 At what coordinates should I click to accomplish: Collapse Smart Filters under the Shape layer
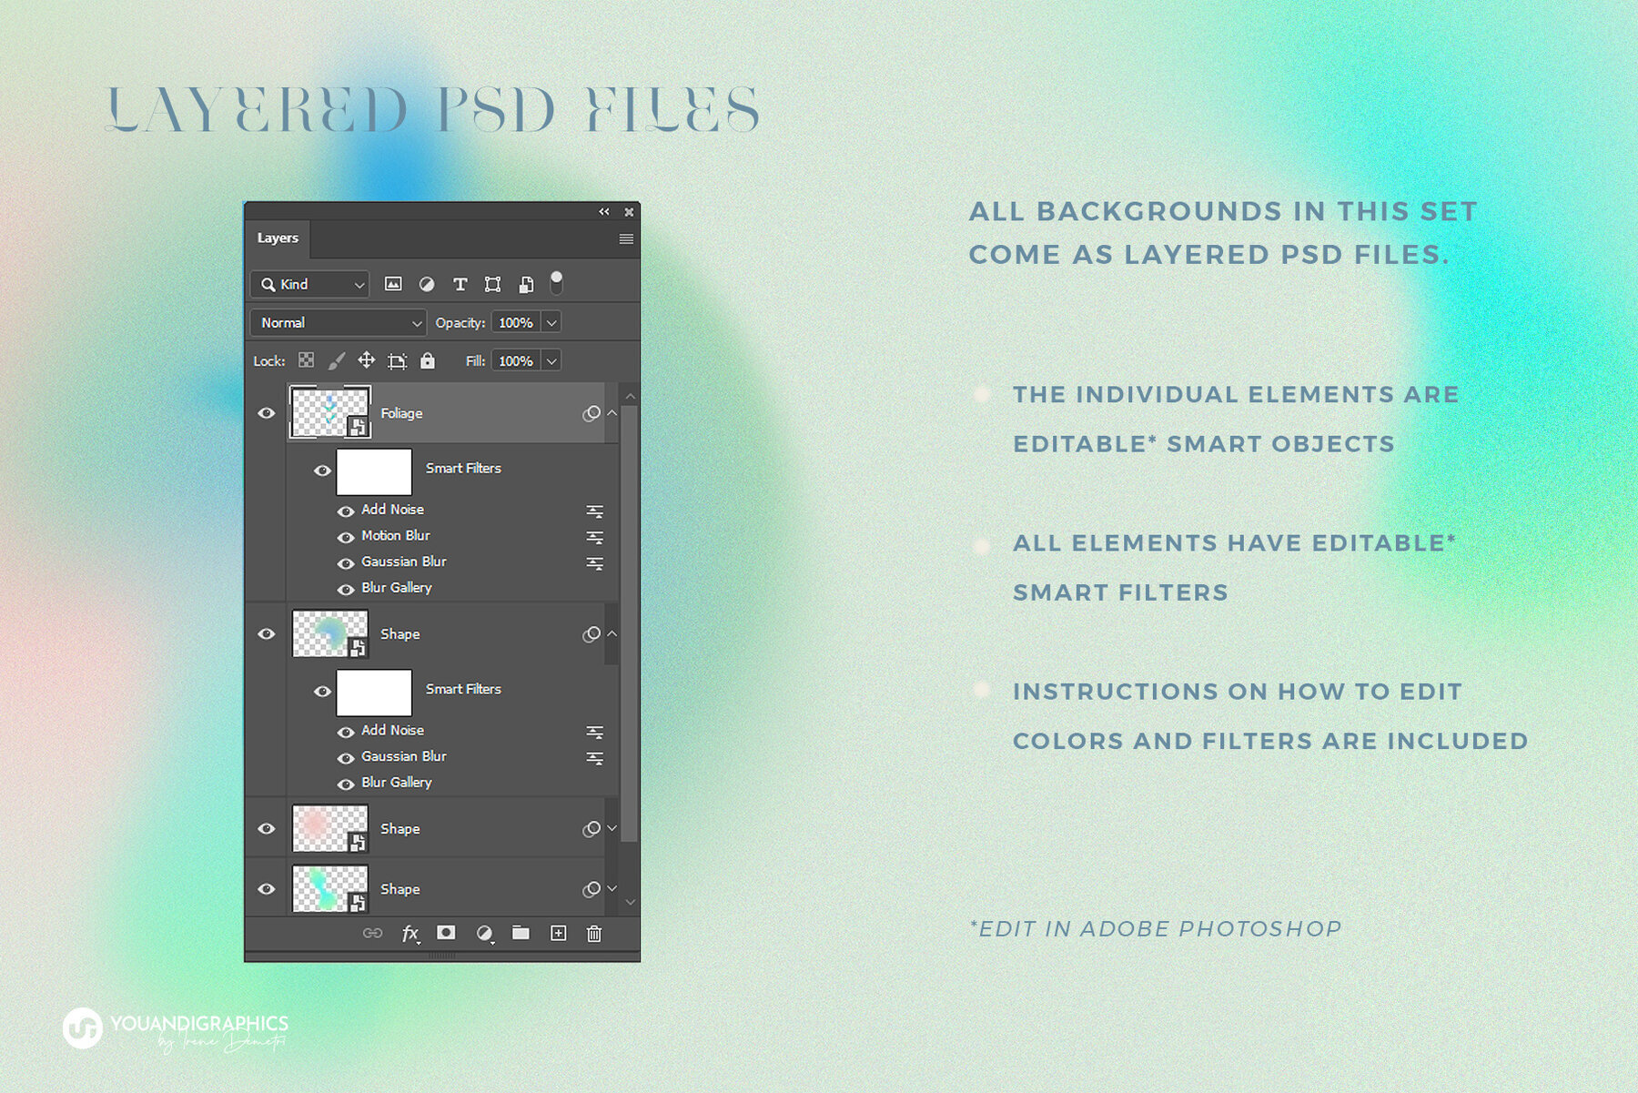point(612,634)
